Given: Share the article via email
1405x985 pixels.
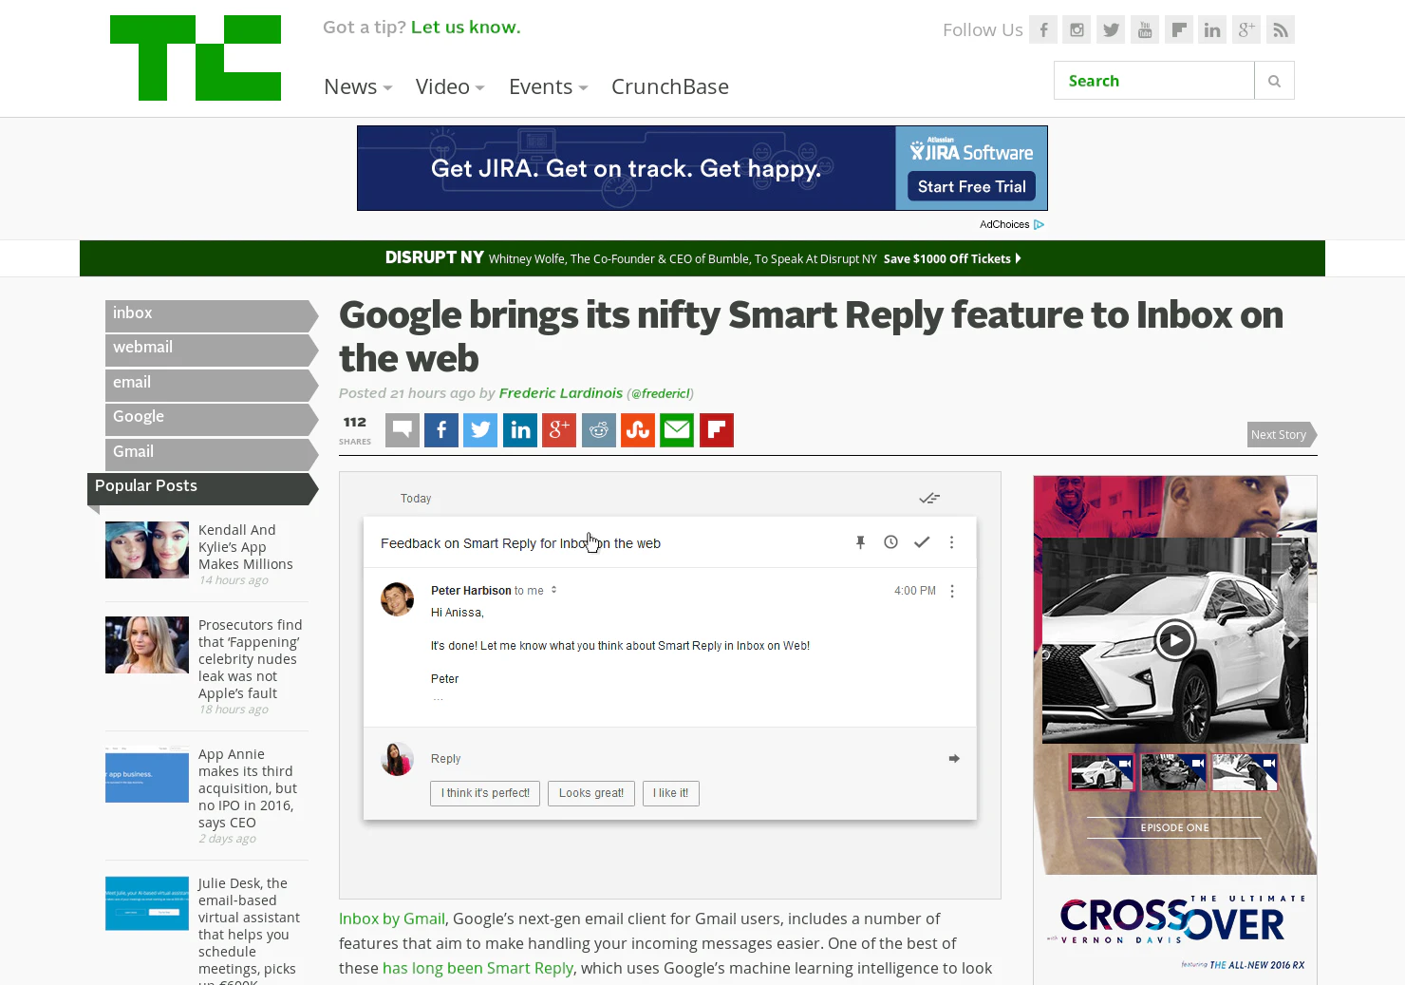Looking at the screenshot, I should coord(677,429).
